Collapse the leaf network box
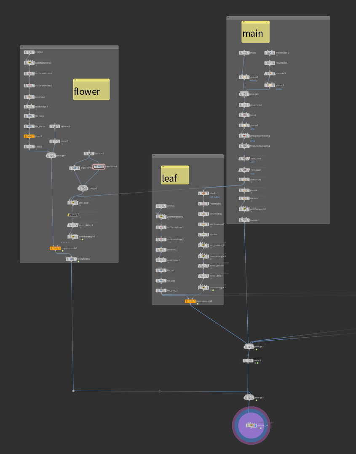 (x=154, y=156)
